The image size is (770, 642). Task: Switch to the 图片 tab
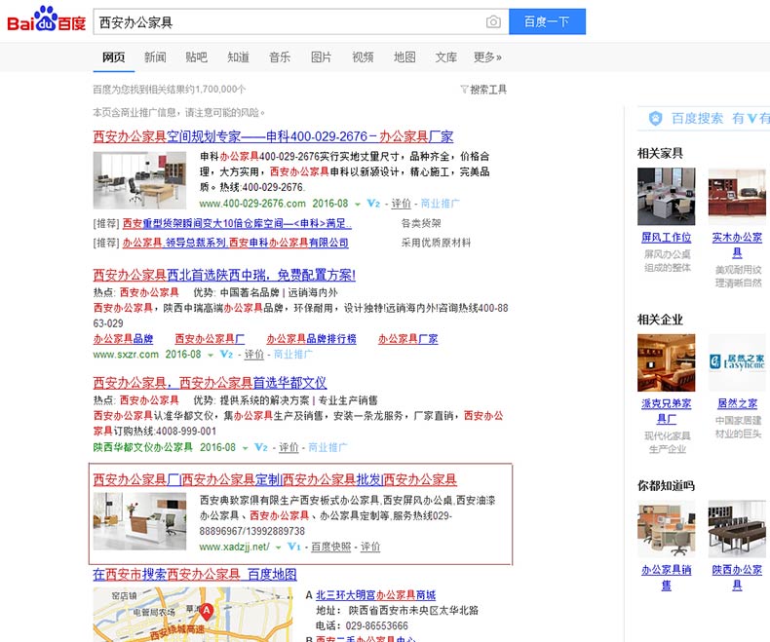pyautogui.click(x=322, y=57)
